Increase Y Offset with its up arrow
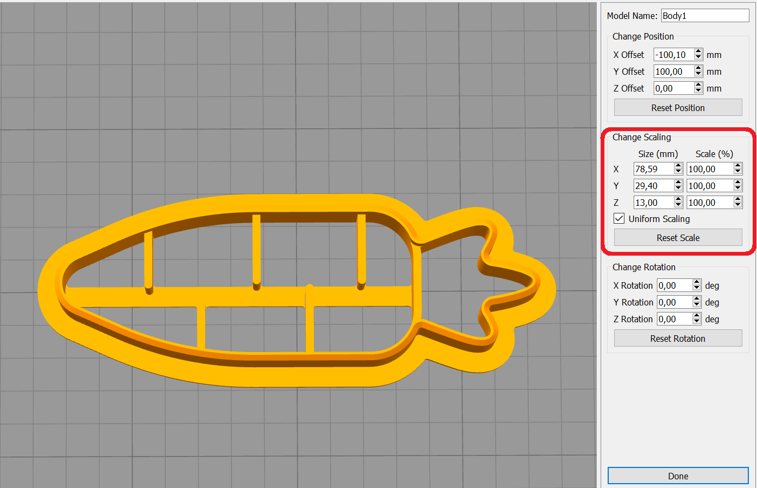757x488 pixels. click(x=699, y=68)
